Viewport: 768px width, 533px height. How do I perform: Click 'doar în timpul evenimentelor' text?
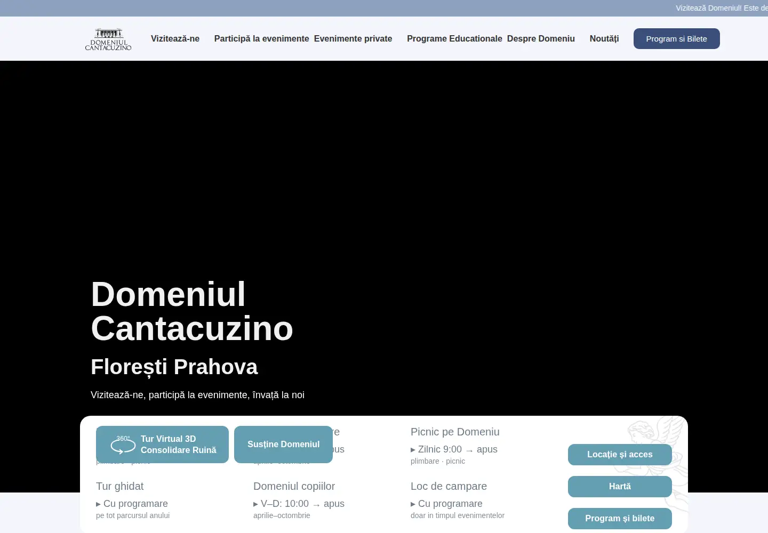point(458,515)
